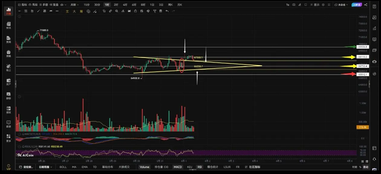The height and width of the screenshot is (174, 381).
Task: Collapse the RSI indicator panel header
Action: tap(19, 146)
